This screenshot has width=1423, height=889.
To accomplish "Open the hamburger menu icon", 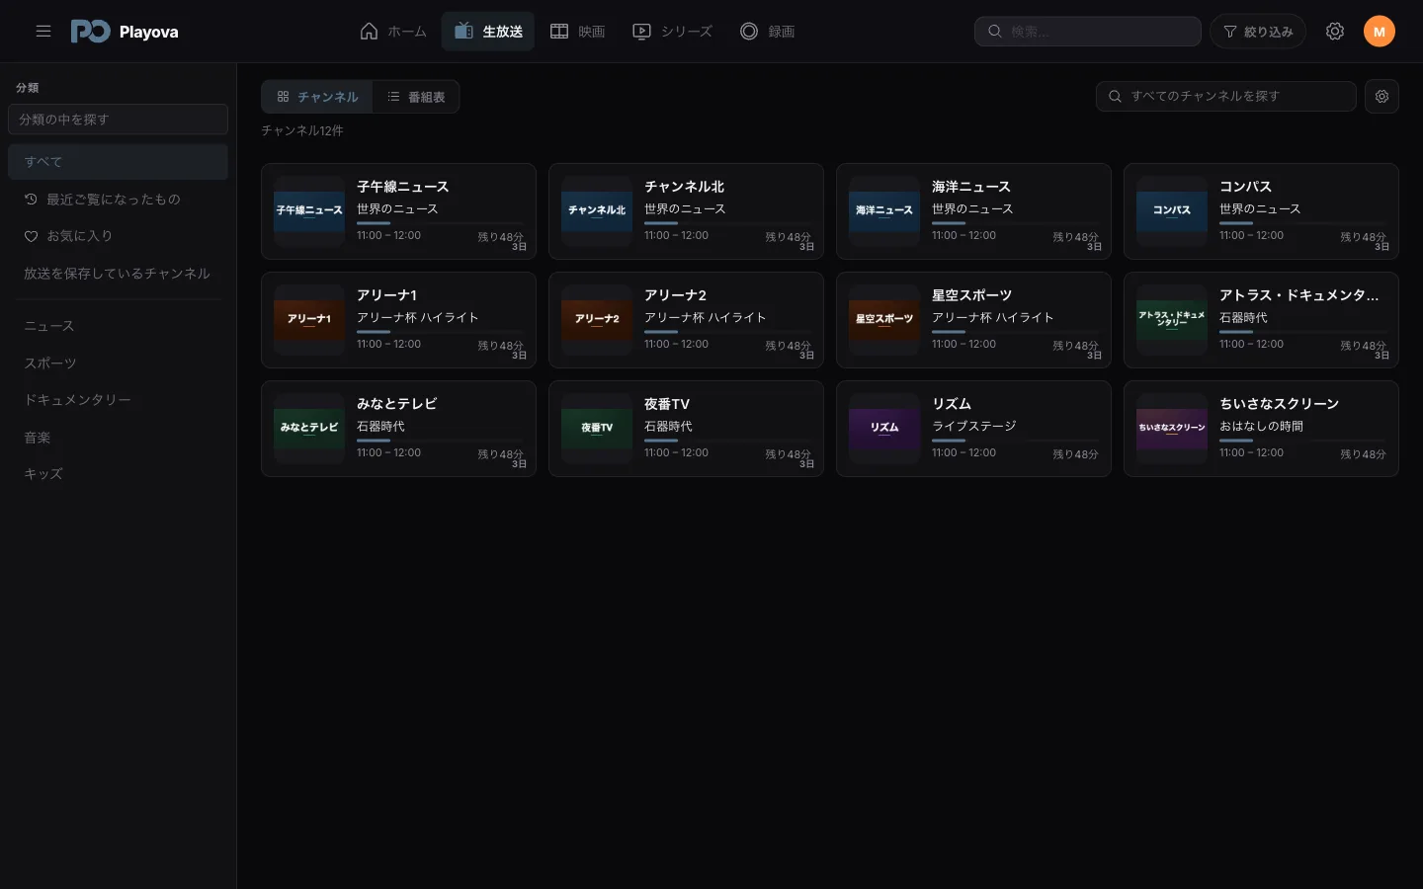I will coord(43,32).
